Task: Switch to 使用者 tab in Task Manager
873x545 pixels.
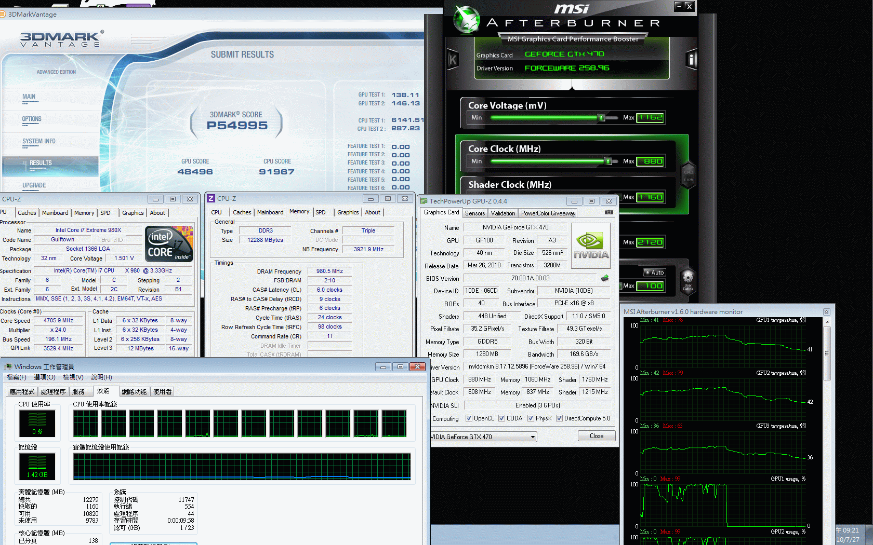Action: [x=163, y=392]
